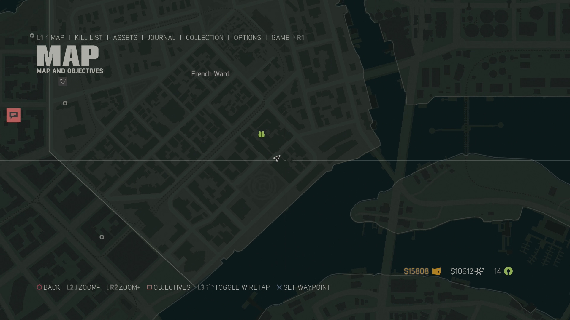570x320 pixels.
Task: Select the green vest marker on map
Action: [x=261, y=134]
